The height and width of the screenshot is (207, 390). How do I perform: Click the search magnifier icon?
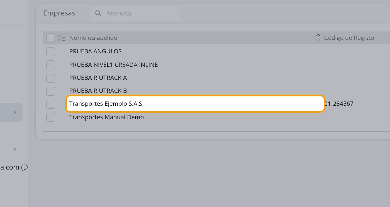click(x=98, y=13)
